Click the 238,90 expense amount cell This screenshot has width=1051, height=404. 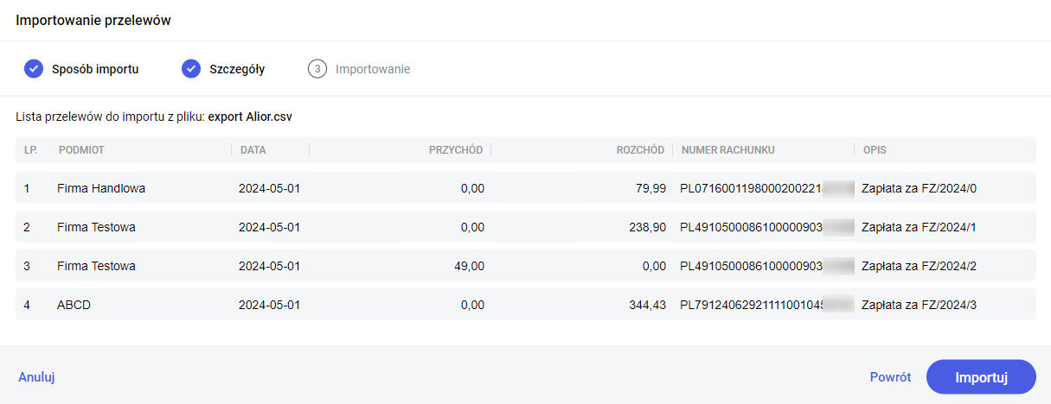coord(649,227)
